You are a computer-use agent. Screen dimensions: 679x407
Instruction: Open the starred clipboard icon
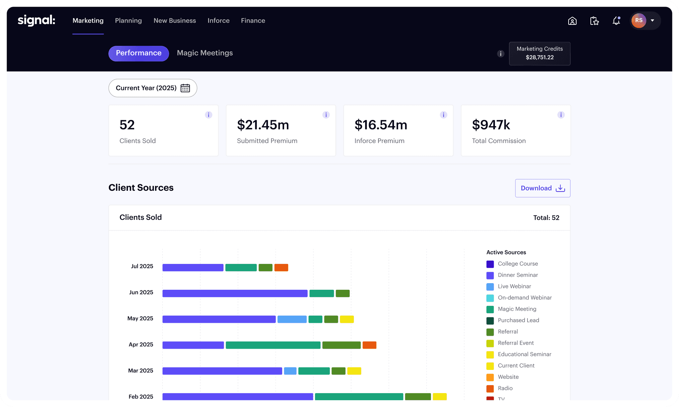[x=594, y=21]
